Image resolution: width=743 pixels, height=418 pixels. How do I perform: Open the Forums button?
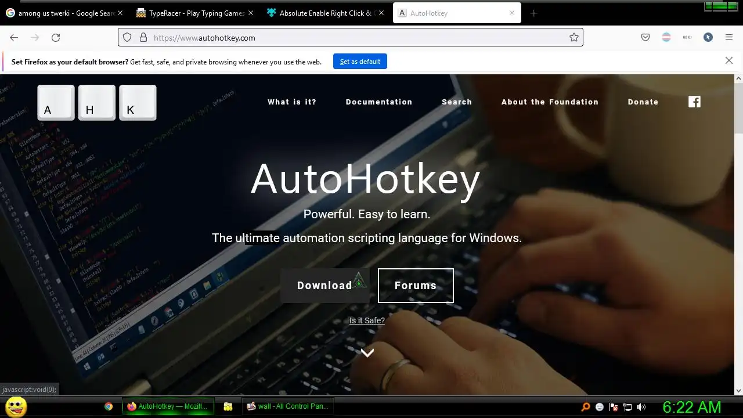point(416,286)
